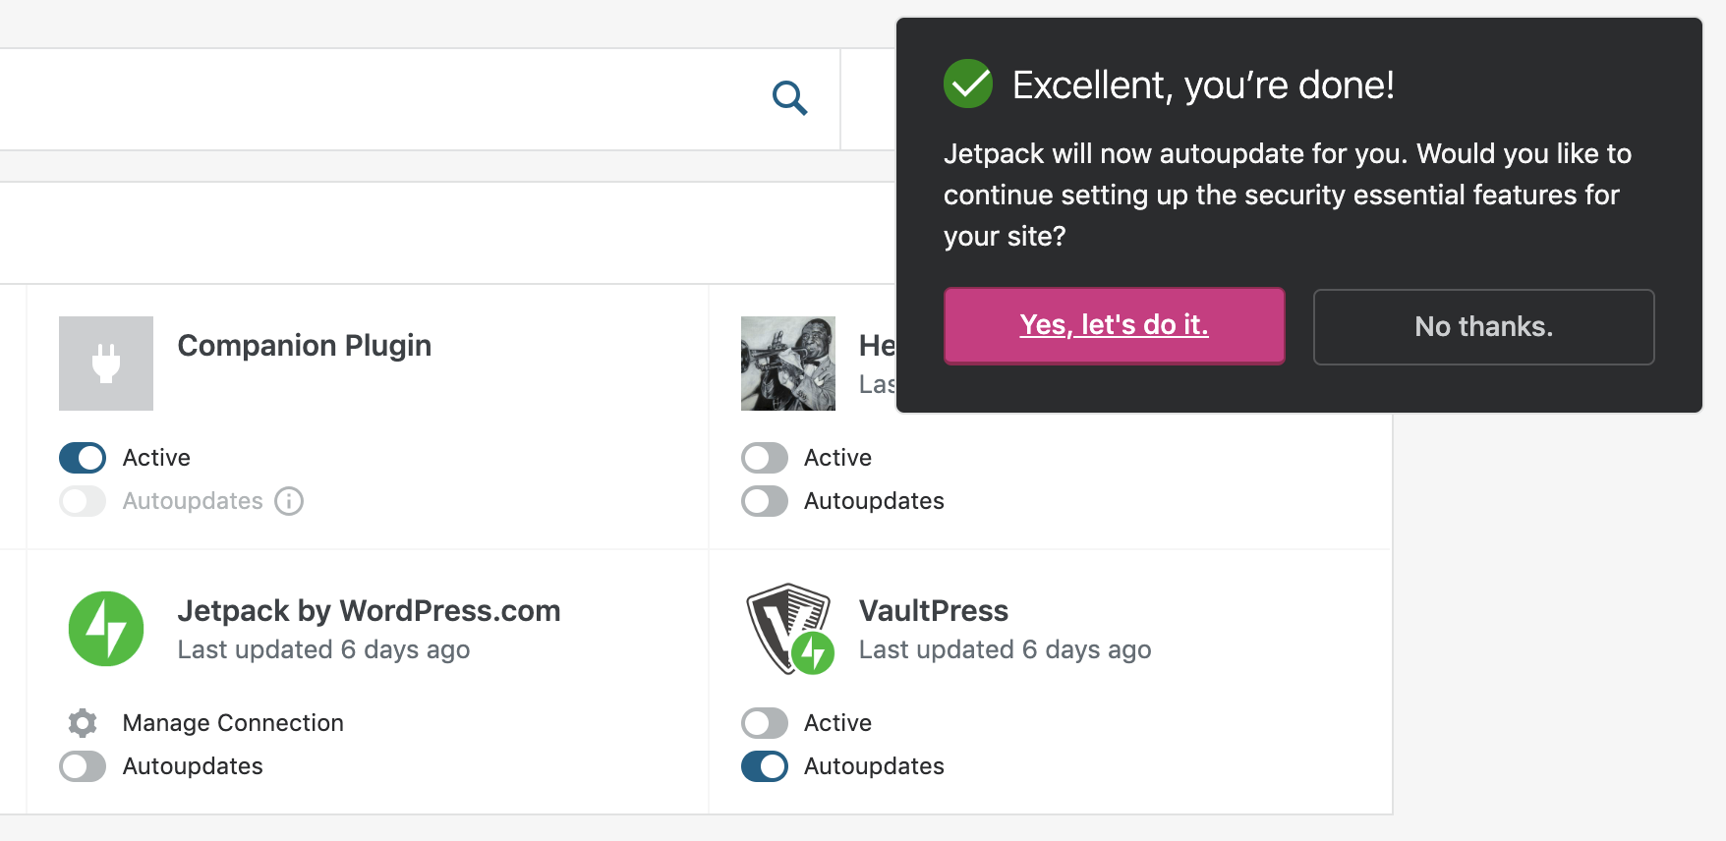The height and width of the screenshot is (841, 1726).
Task: Disable Autoupdates for VaultPress
Action: coord(765,766)
